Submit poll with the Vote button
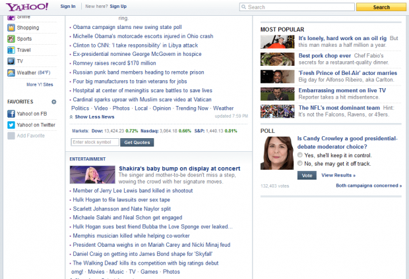409x279 pixels. pos(307,176)
